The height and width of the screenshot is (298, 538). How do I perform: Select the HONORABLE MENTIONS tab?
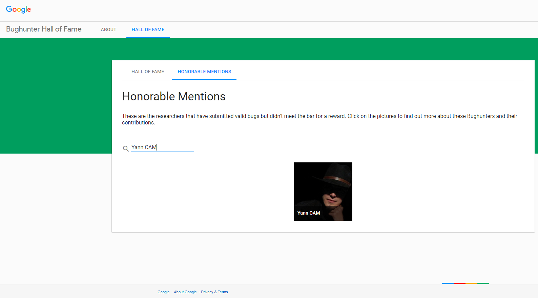pyautogui.click(x=204, y=72)
